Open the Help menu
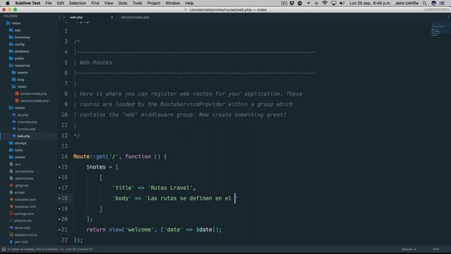 (189, 3)
